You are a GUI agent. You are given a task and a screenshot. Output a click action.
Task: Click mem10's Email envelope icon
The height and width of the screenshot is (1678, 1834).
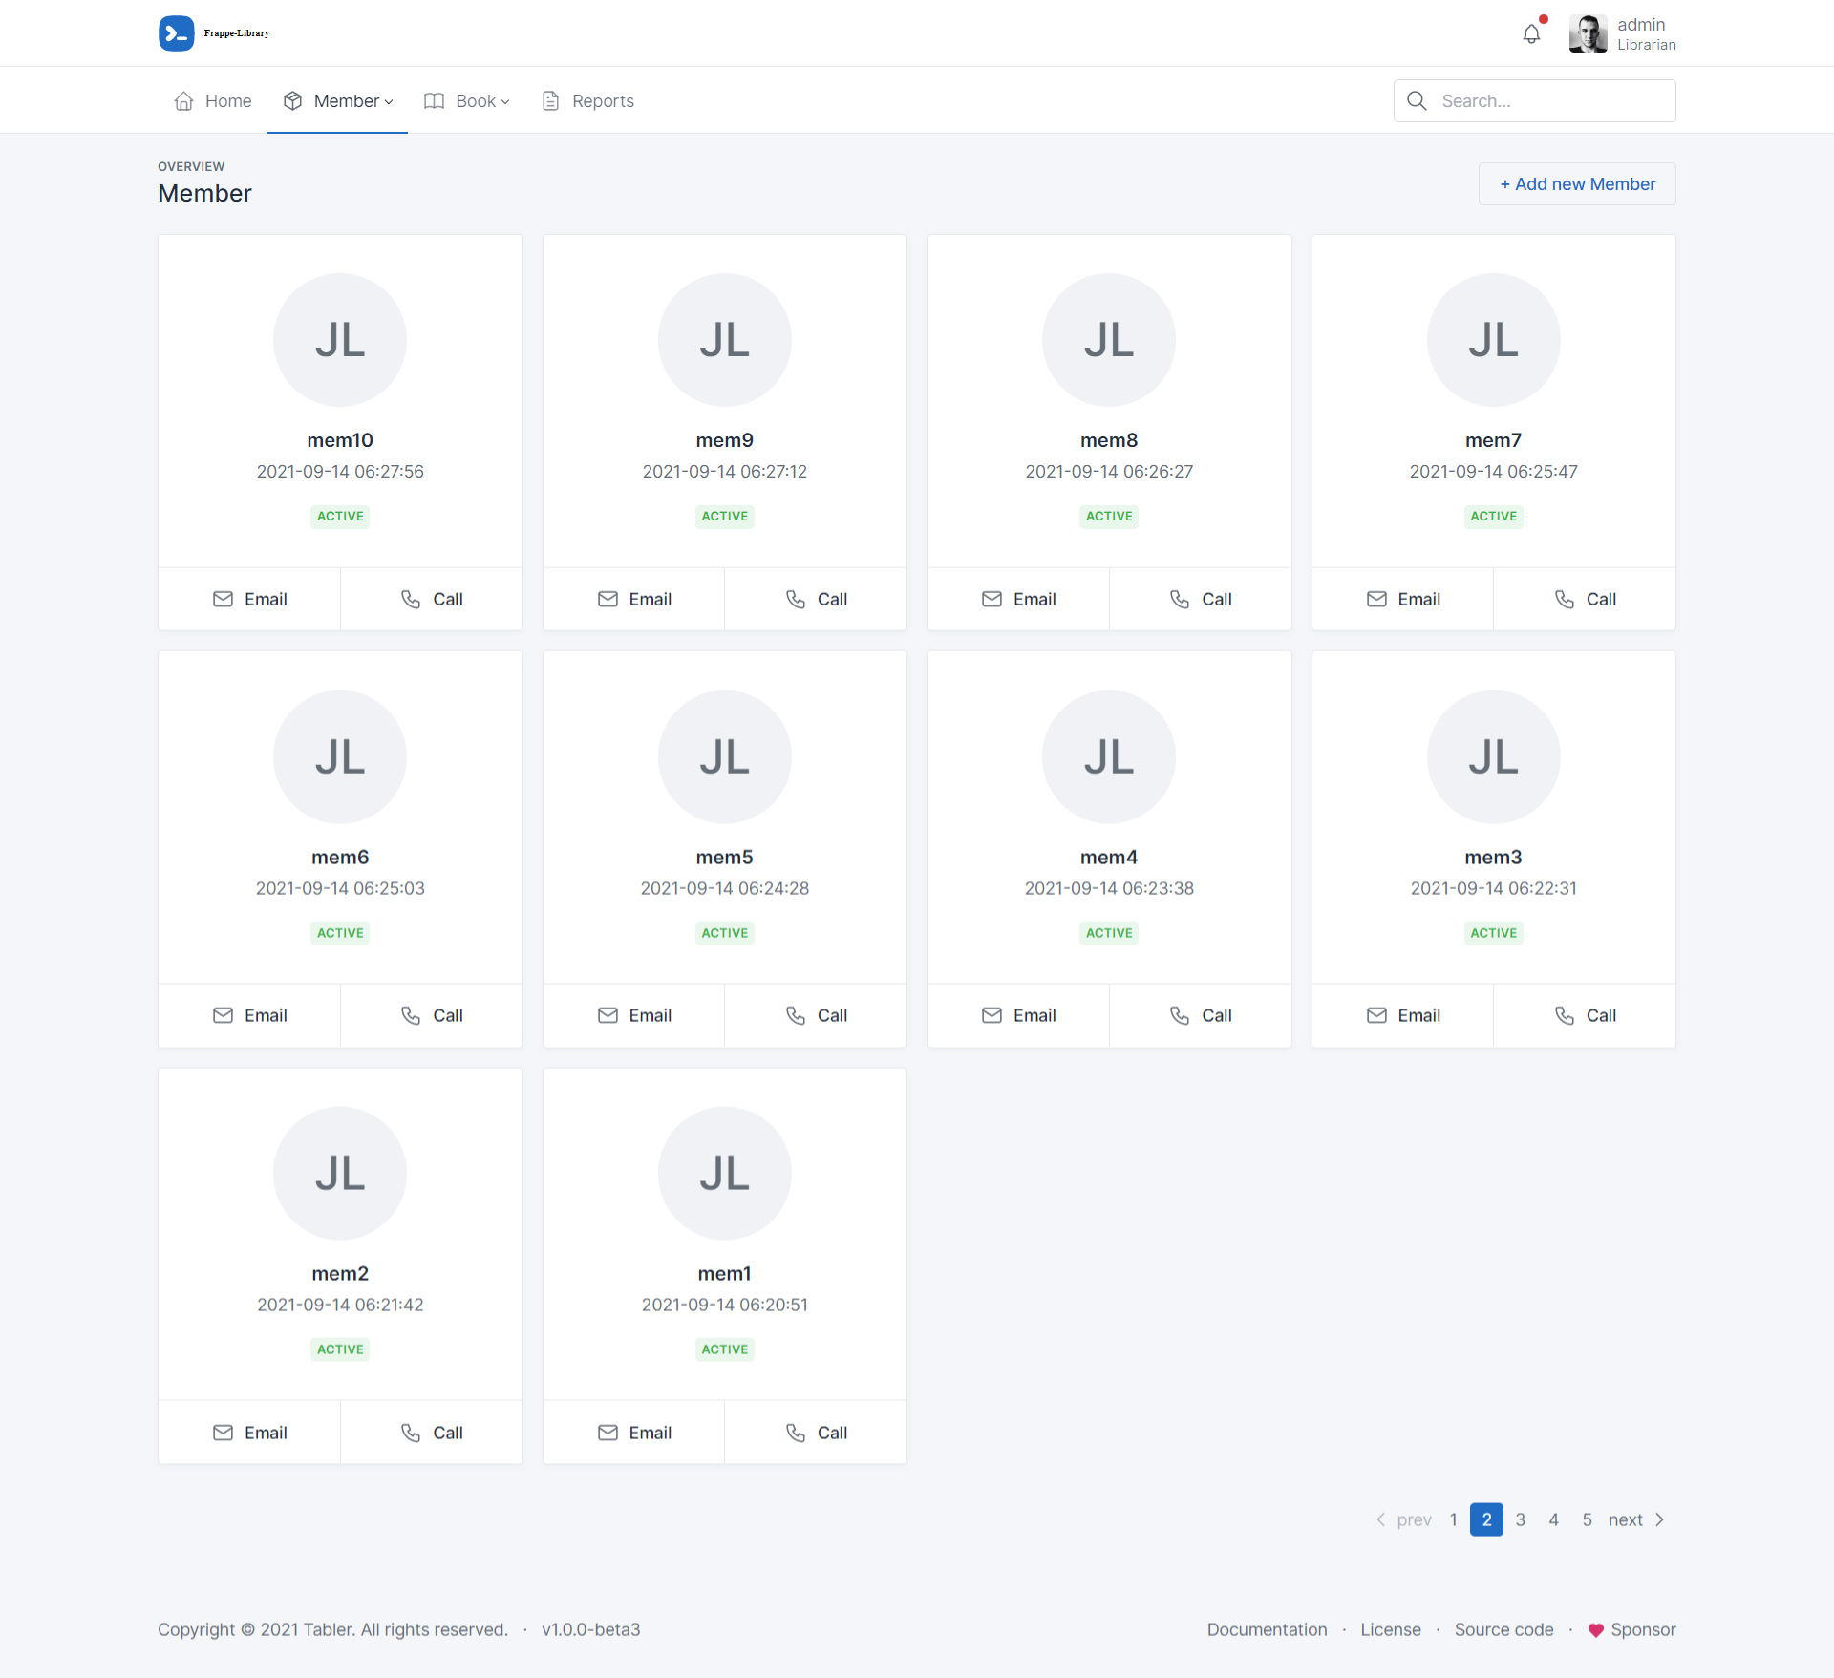pyautogui.click(x=223, y=599)
